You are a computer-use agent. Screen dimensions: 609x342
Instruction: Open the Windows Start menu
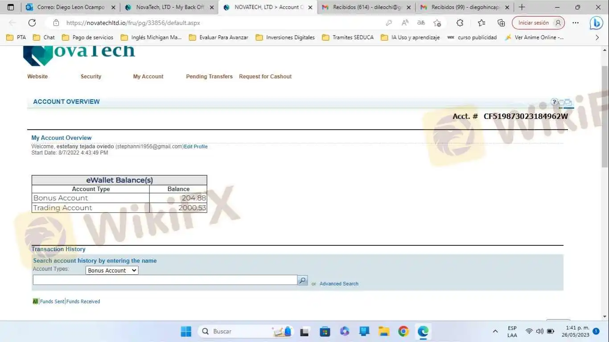pos(186,331)
